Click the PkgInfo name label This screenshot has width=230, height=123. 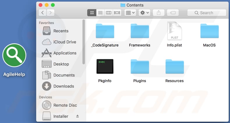105,81
